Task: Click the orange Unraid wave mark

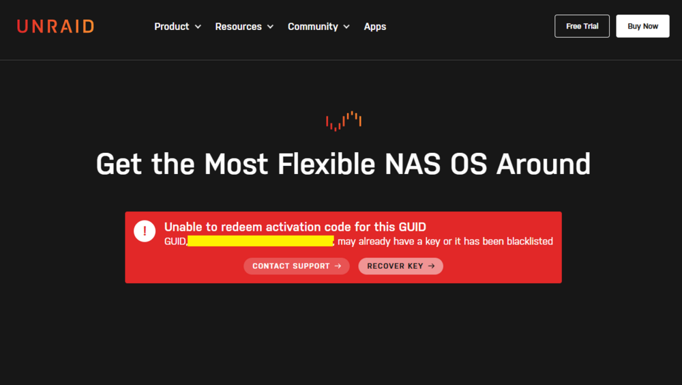Action: tap(344, 121)
